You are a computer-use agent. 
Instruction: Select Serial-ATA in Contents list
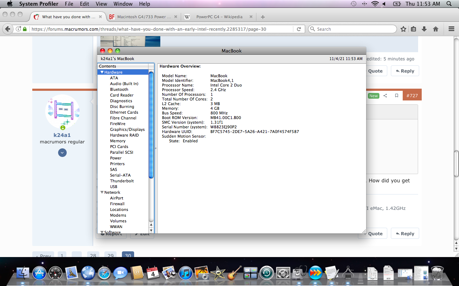click(120, 175)
